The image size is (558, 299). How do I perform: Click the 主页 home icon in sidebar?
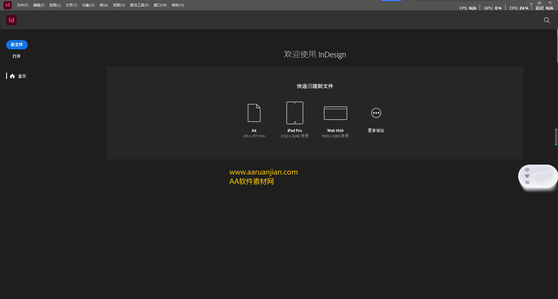pos(12,76)
